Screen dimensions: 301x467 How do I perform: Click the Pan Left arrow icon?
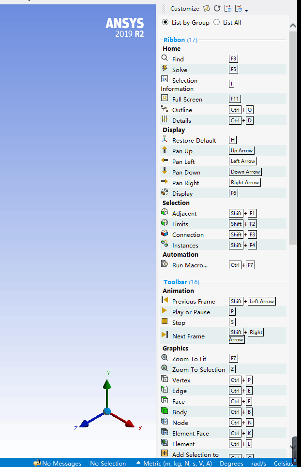pyautogui.click(x=165, y=160)
